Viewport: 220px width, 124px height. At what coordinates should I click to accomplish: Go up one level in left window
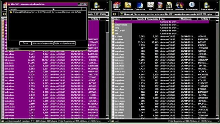4,14
